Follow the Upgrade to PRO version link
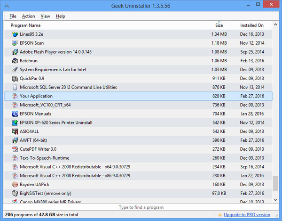 (247, 215)
